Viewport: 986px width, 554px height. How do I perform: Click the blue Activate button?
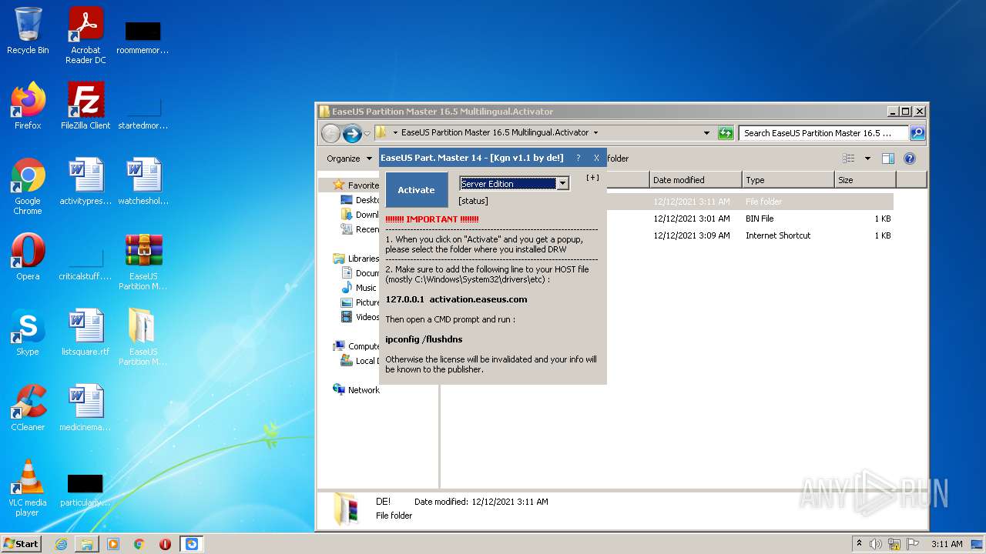[416, 190]
